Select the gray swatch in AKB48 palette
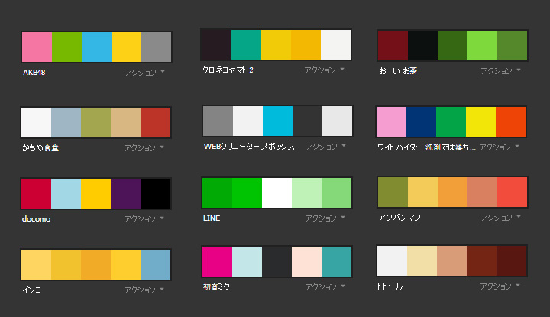The width and height of the screenshot is (550, 317). (x=156, y=47)
